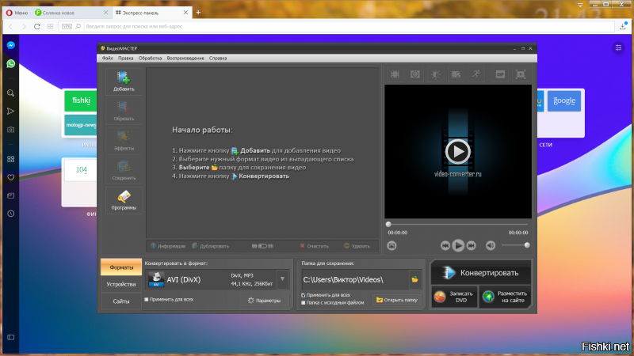Enable Применить для всех under format selector
Image resolution: width=634 pixels, height=356 pixels.
tap(147, 299)
